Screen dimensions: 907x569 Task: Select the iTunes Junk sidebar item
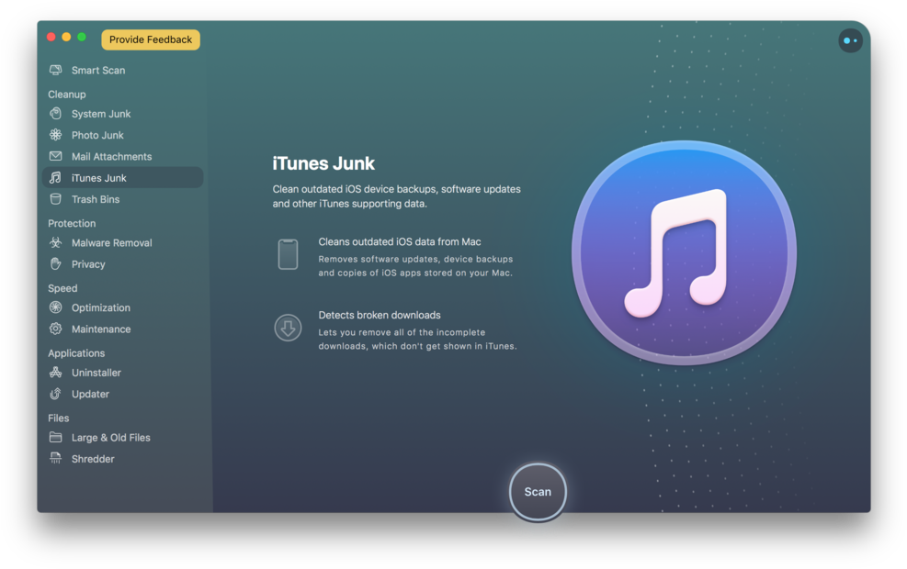click(122, 178)
